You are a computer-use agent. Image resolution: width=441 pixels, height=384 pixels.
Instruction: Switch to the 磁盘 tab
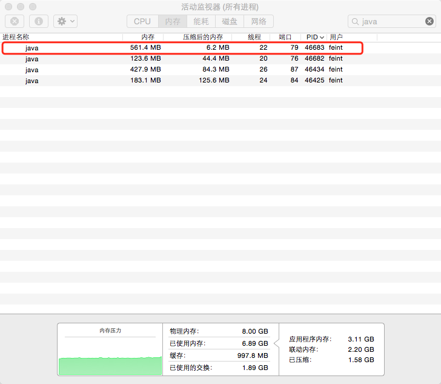click(x=230, y=21)
